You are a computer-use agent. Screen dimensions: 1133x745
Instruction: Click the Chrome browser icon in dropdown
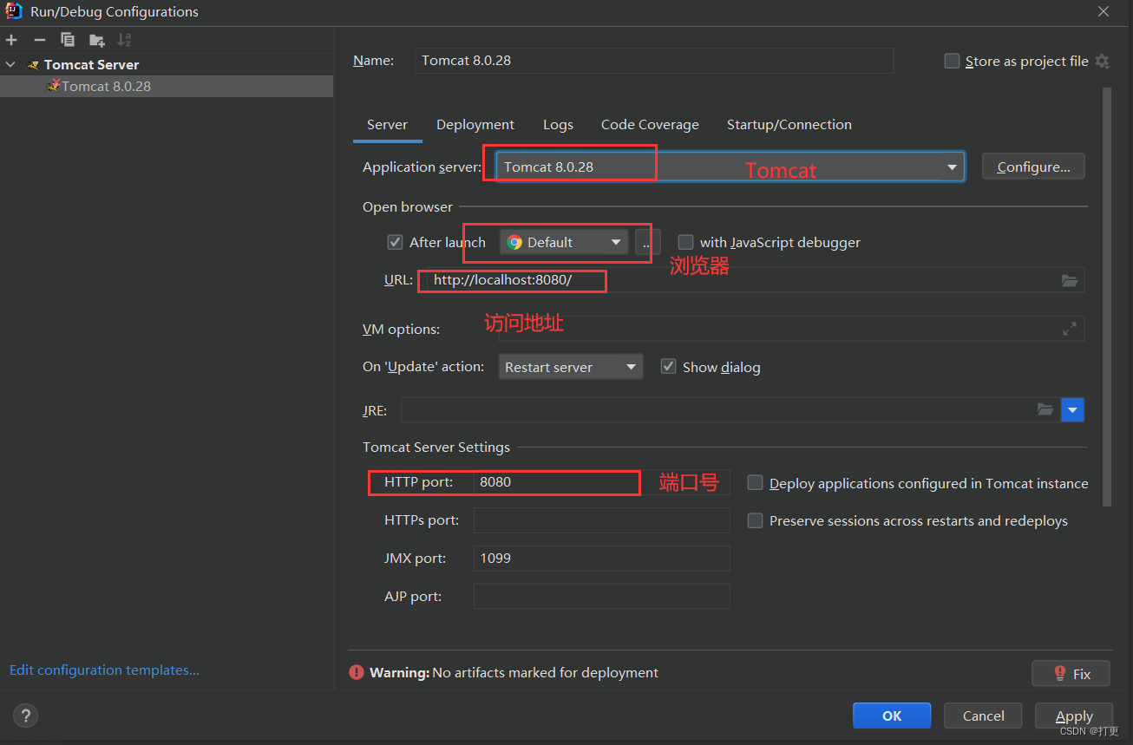pyautogui.click(x=514, y=243)
